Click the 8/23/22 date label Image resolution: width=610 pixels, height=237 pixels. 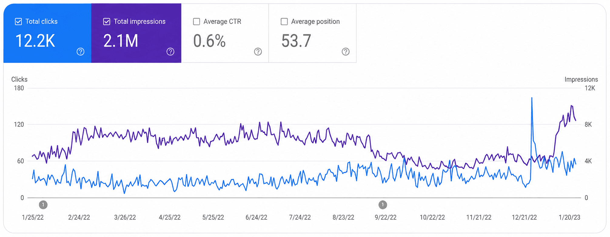343,217
